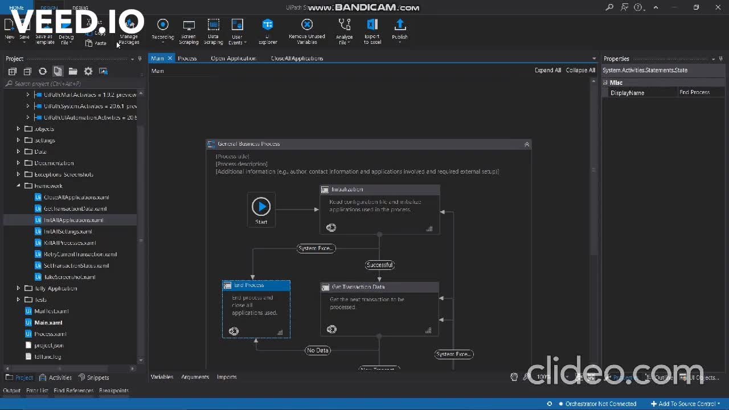
Task: Click the Publish icon
Action: 400,24
